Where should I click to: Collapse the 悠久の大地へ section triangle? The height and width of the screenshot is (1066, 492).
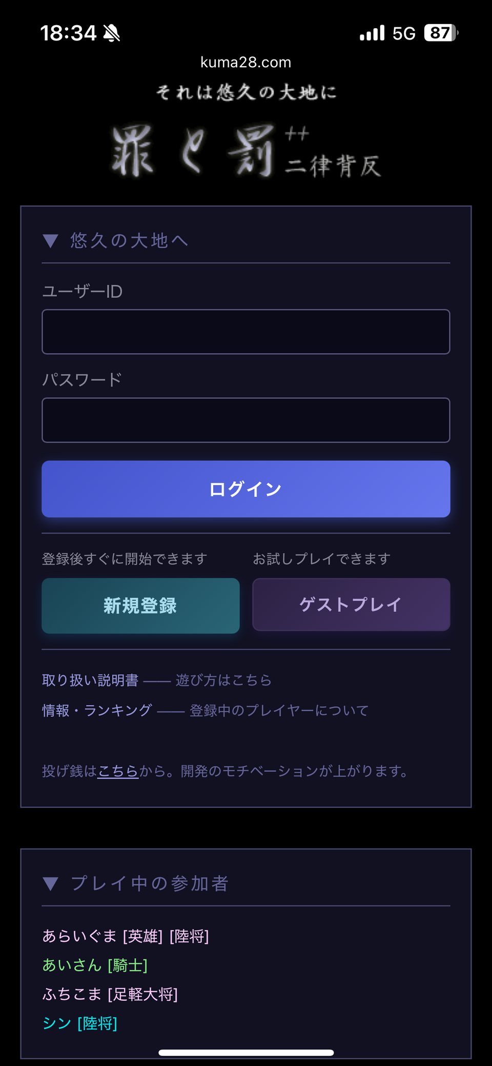tap(50, 241)
